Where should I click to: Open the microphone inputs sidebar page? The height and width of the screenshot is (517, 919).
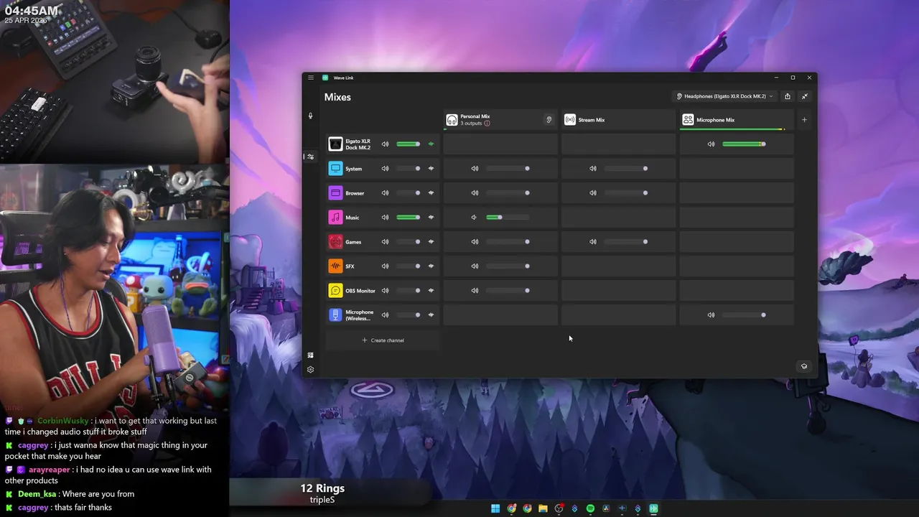(311, 116)
